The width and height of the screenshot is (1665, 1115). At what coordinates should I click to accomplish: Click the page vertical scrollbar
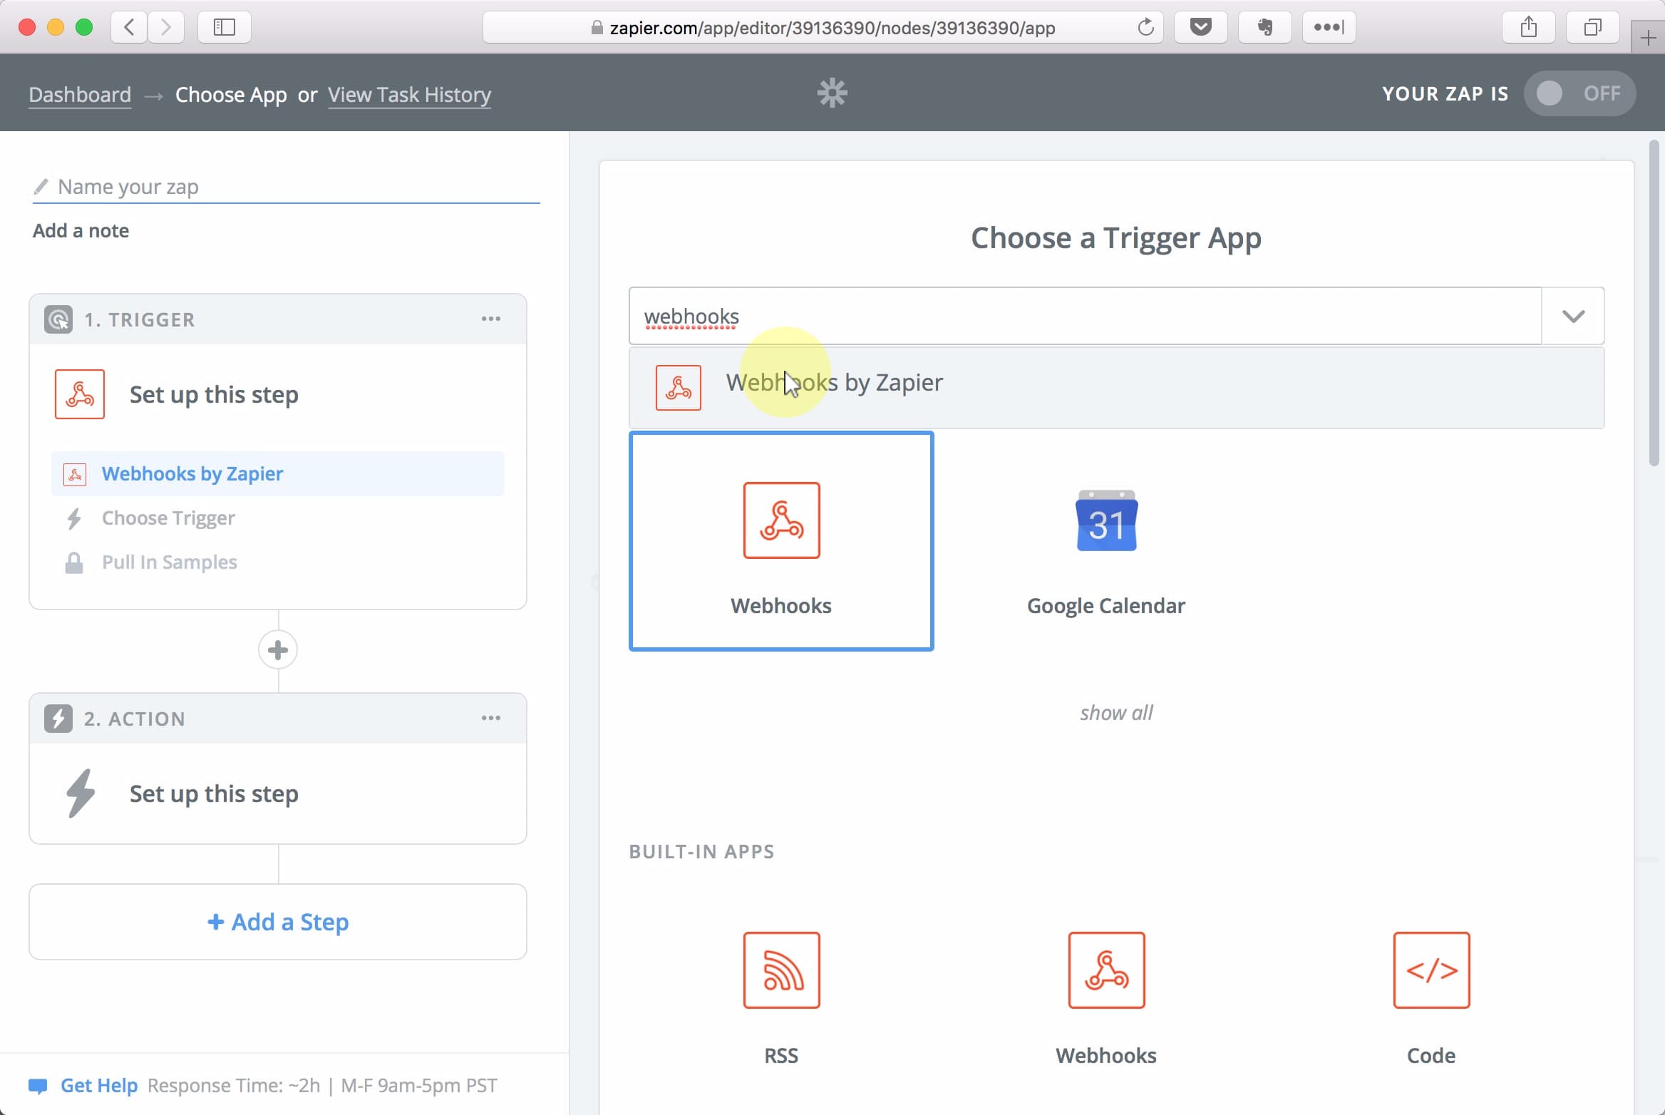coord(1654,303)
